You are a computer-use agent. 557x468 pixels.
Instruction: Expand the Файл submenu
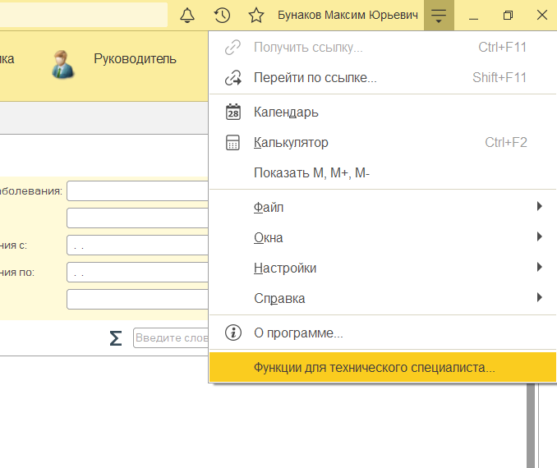[x=539, y=207]
